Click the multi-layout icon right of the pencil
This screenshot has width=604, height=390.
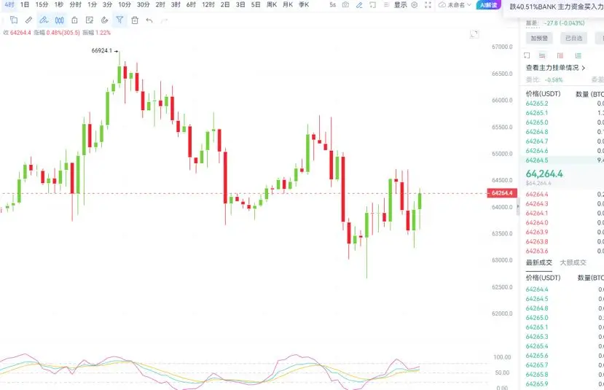pos(372,5)
